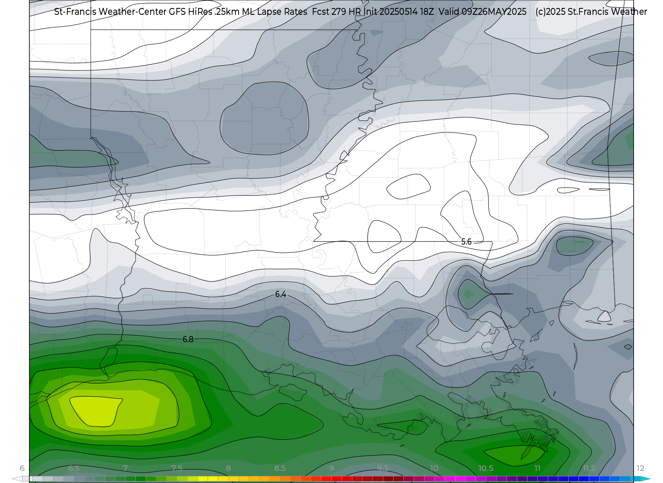Click the colorbar tick label 9
663x483 pixels.
point(331,468)
